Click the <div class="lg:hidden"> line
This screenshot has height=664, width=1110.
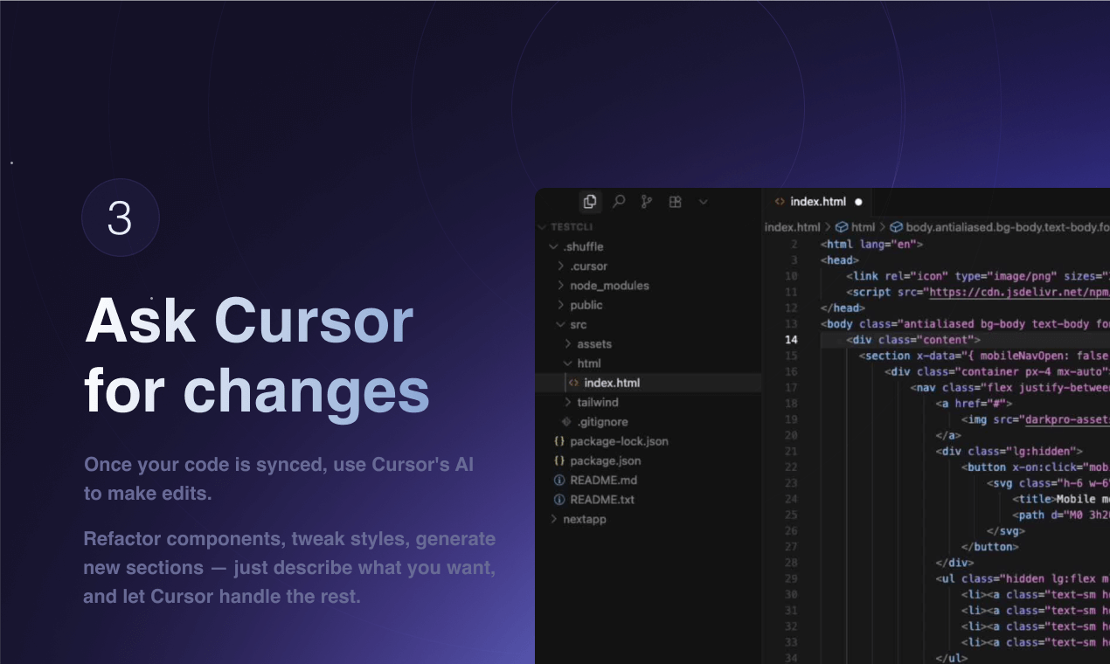(x=1009, y=452)
